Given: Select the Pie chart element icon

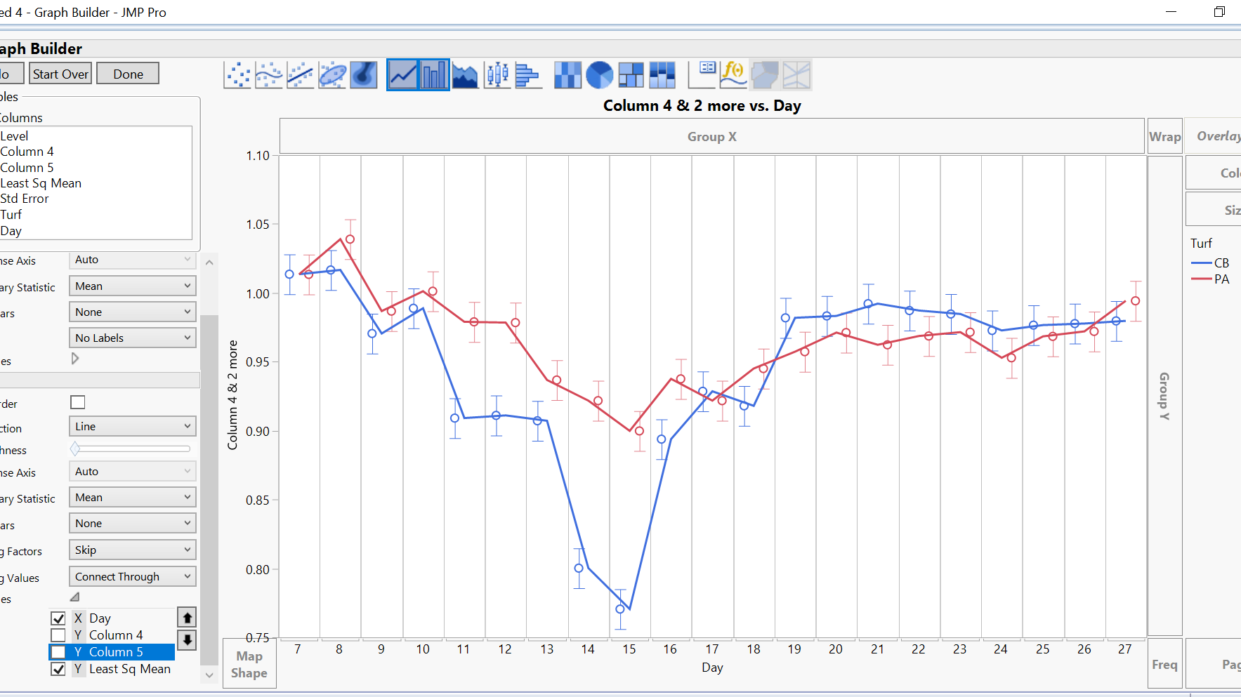Looking at the screenshot, I should coord(599,74).
